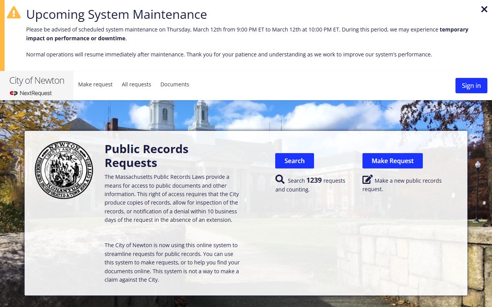Click the bold 1239 requests count
Screen dimensions: 492x307
click(314, 180)
